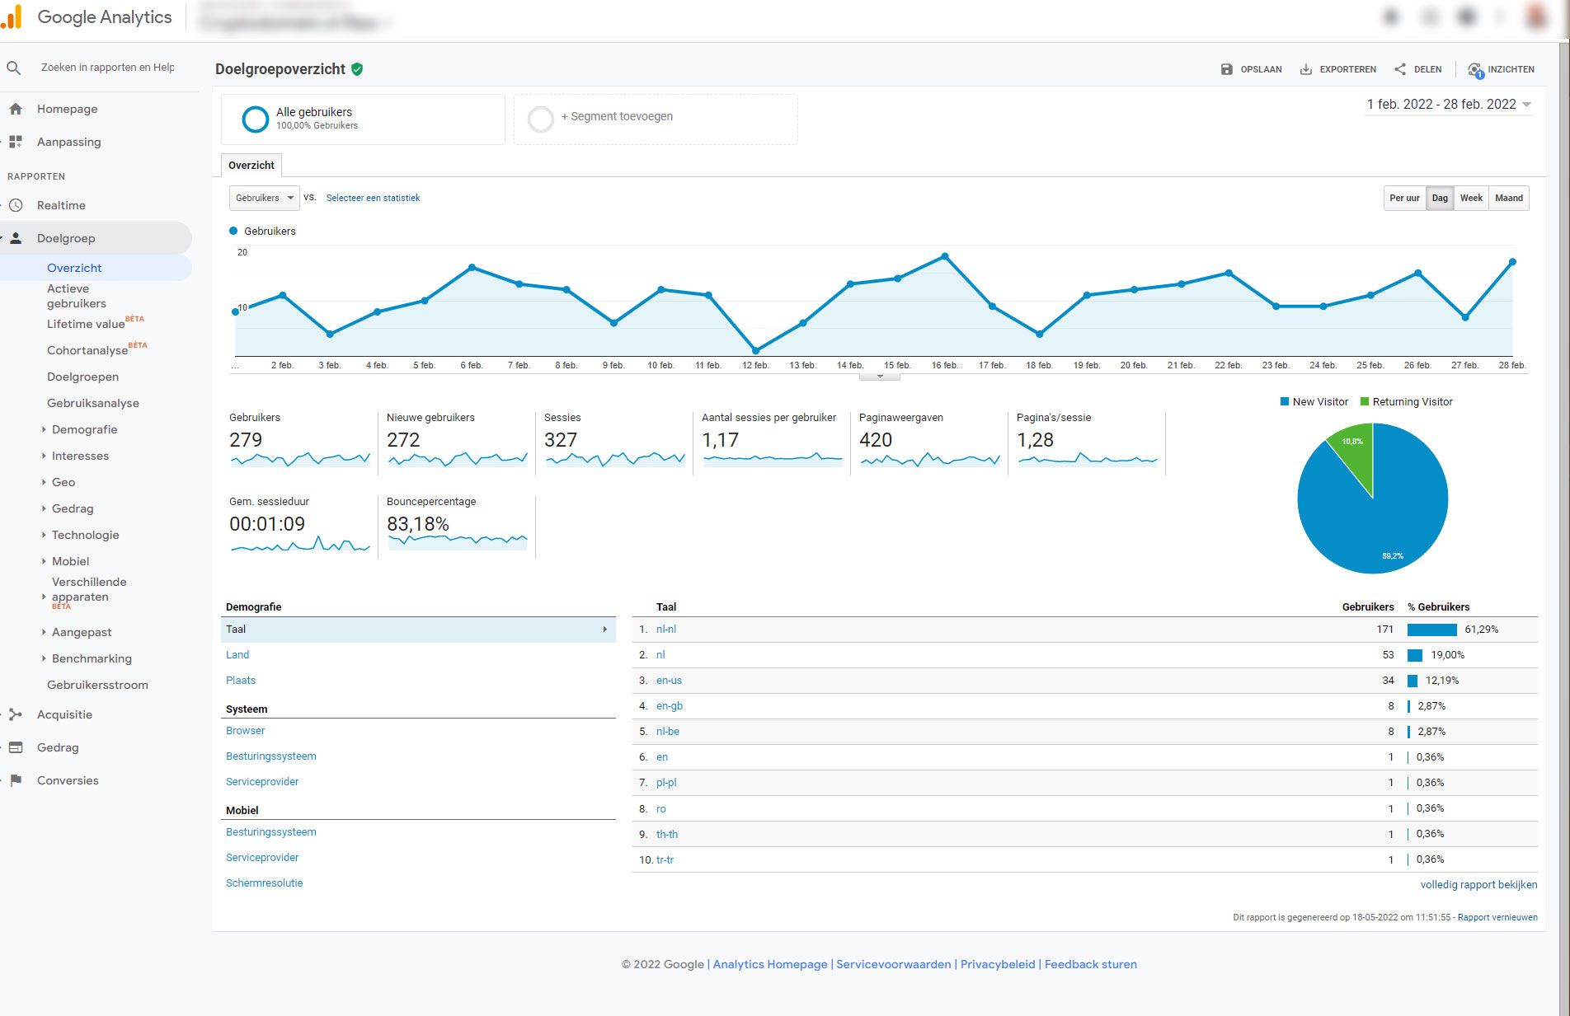Select the Maand granularity
The image size is (1570, 1016).
(x=1509, y=198)
